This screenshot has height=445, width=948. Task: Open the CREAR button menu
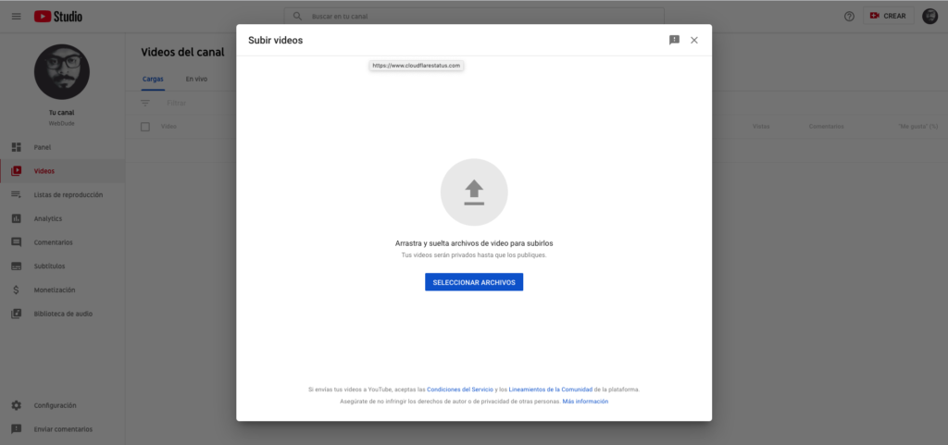click(888, 17)
